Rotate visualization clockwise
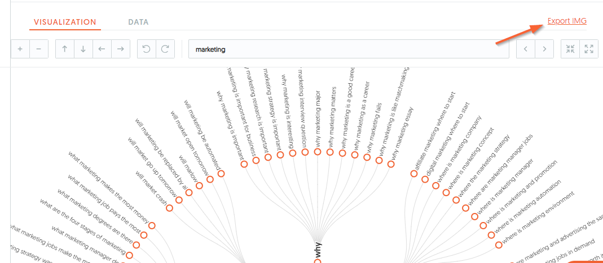The image size is (603, 263). pos(165,49)
